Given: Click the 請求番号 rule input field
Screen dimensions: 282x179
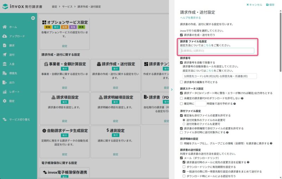Looking at the screenshot, I should pos(220,76).
